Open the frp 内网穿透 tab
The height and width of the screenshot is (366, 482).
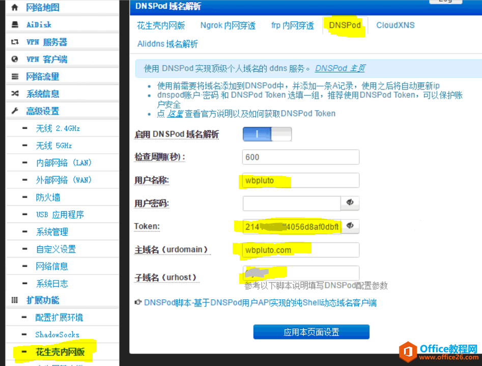(292, 25)
